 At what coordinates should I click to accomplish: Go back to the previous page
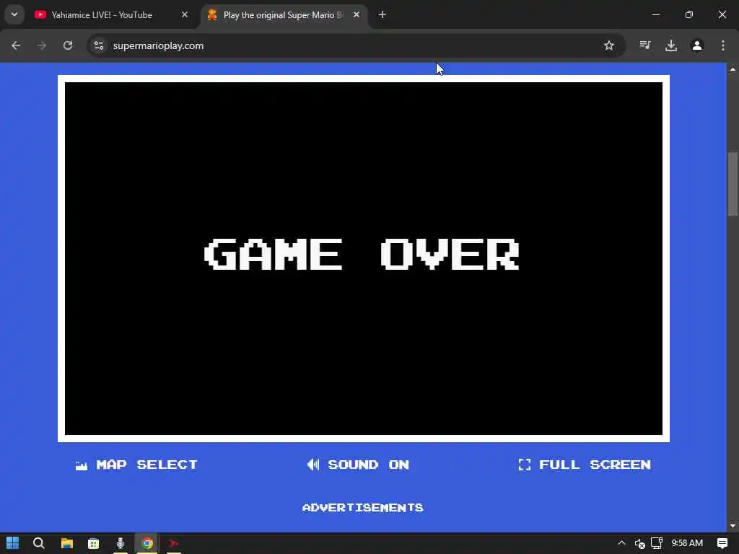[x=16, y=45]
